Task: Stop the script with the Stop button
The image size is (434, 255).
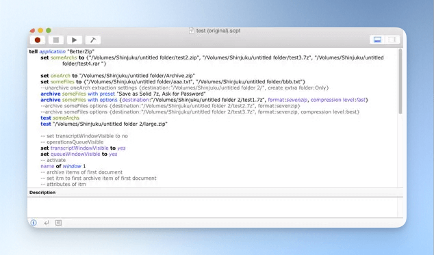Action: point(56,40)
